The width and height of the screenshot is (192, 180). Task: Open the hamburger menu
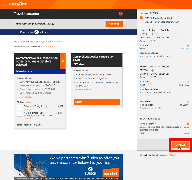click(x=4, y=4)
